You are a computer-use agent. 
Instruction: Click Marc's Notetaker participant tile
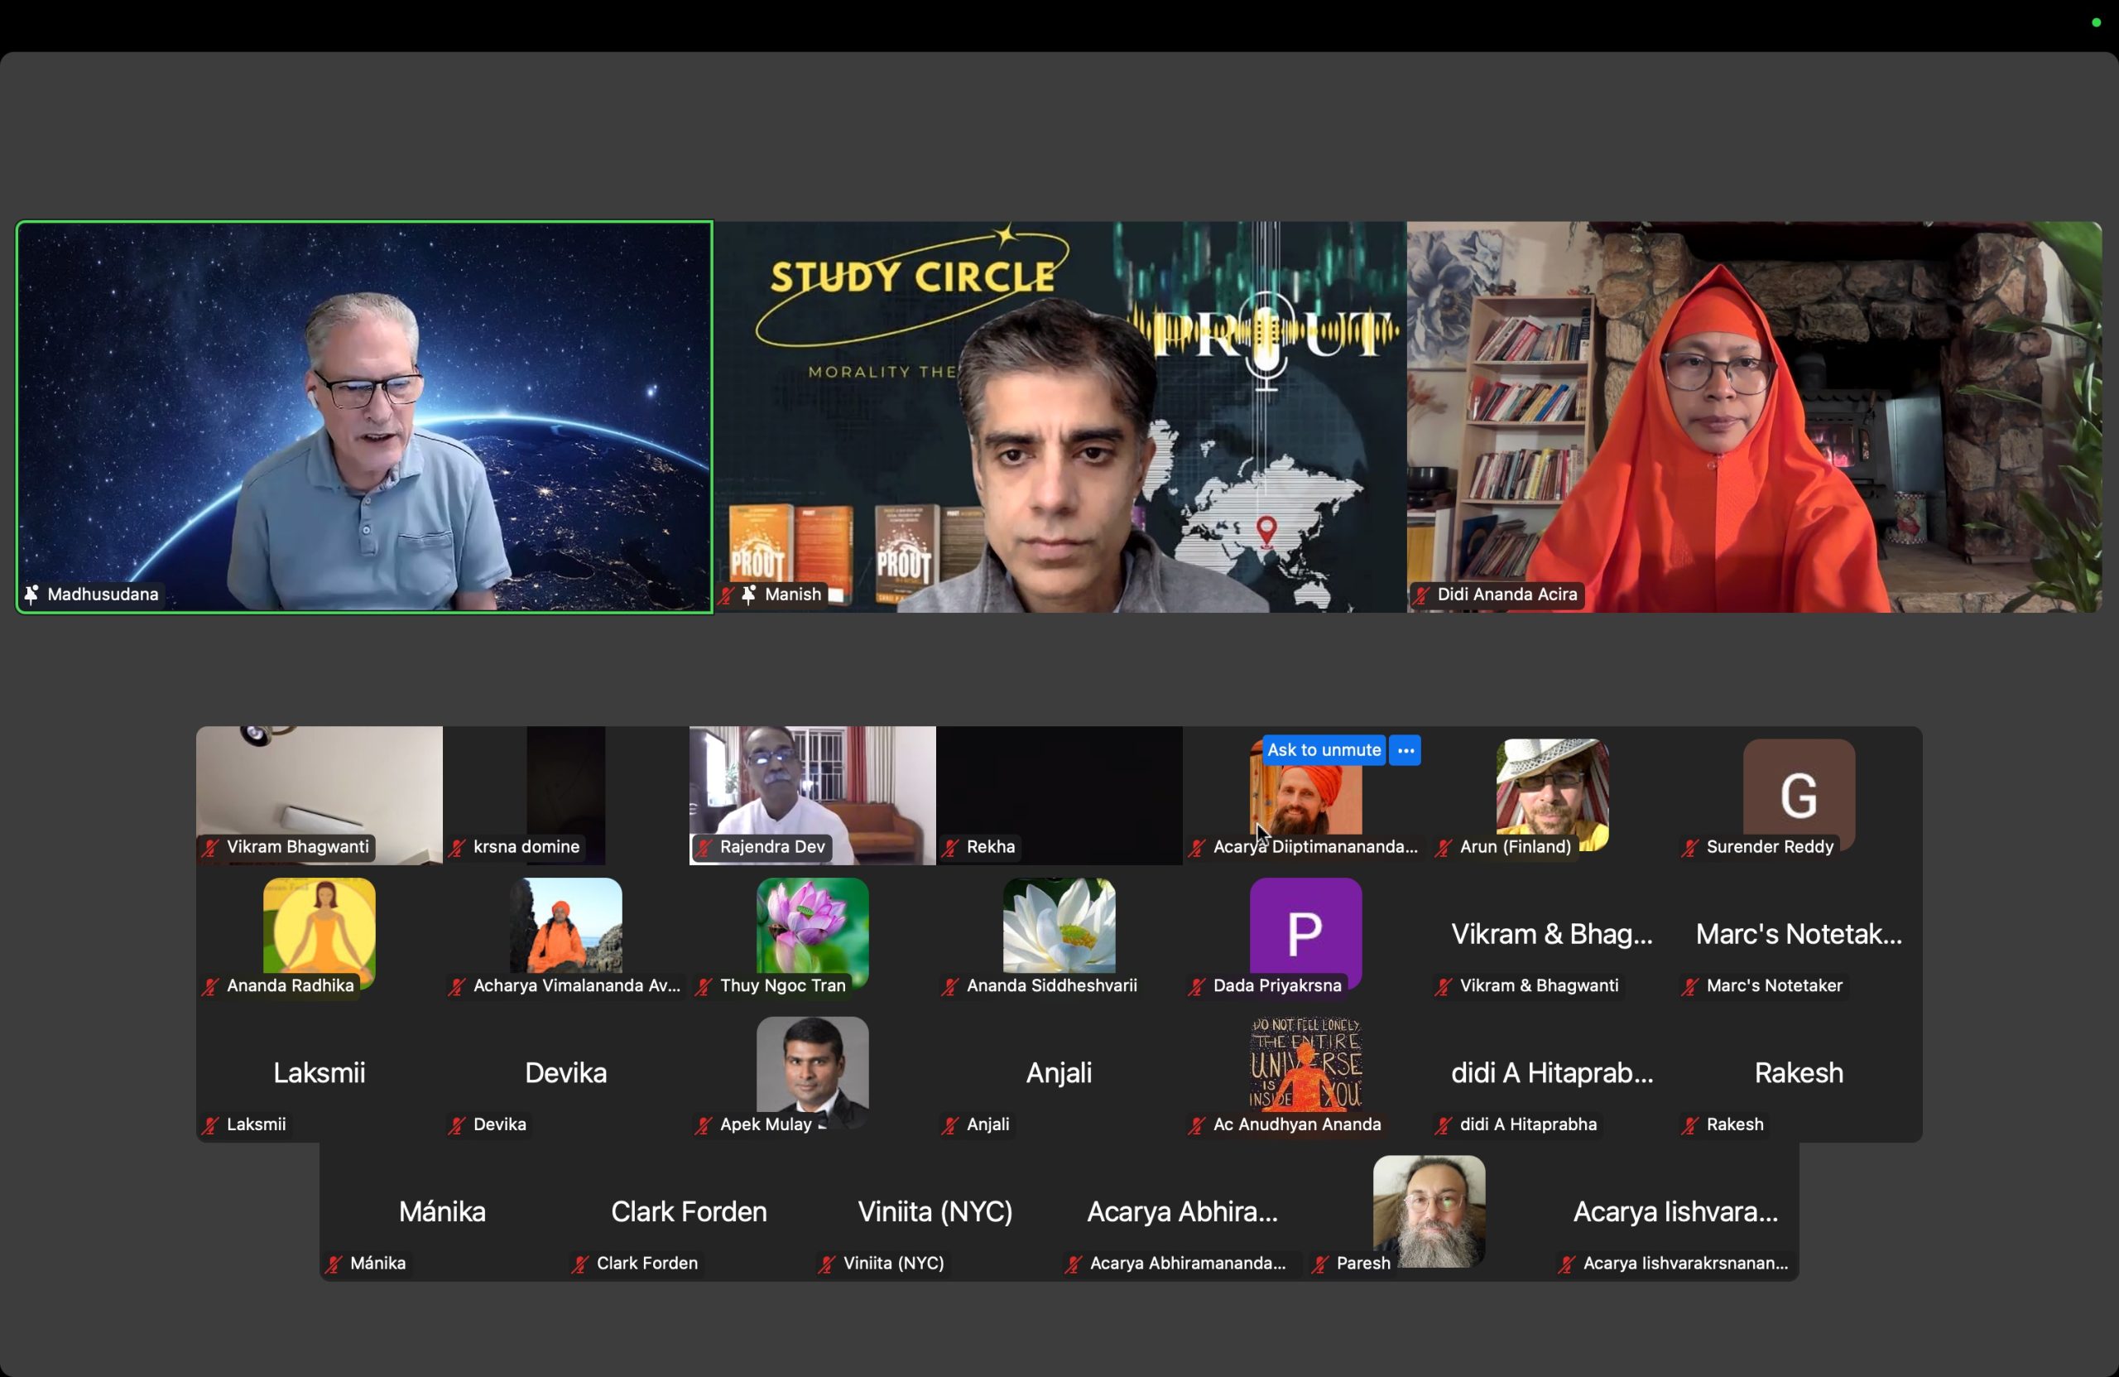(x=1798, y=933)
